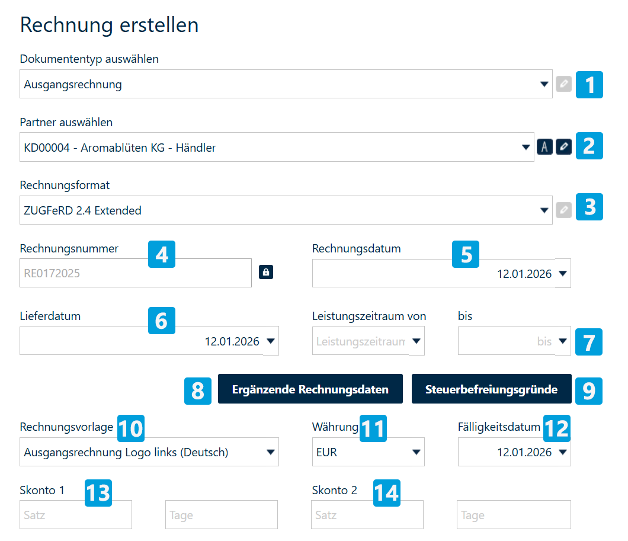Open the Rechnungsvorlage template dropdown

[x=270, y=452]
